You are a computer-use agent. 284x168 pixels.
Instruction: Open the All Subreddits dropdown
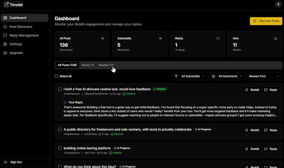[x=190, y=76]
